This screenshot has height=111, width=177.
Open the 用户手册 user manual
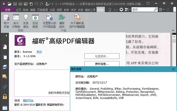point(6,21)
